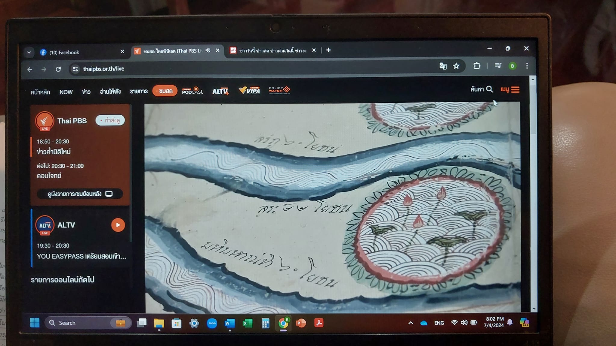The width and height of the screenshot is (616, 346).
Task: Click the ALTV channel logo in sidebar
Action: (45, 225)
